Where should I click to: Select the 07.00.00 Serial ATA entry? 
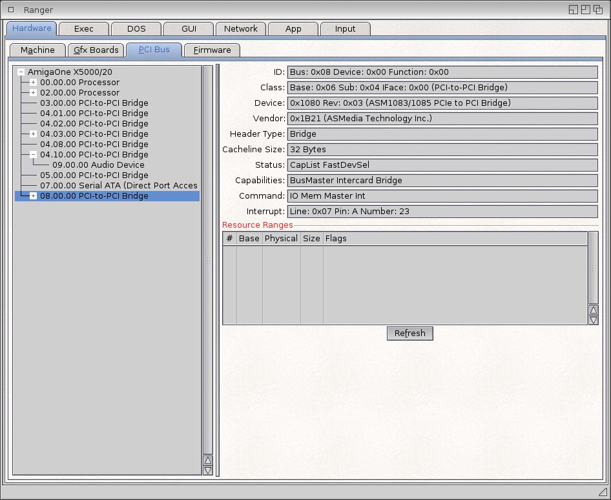point(118,186)
